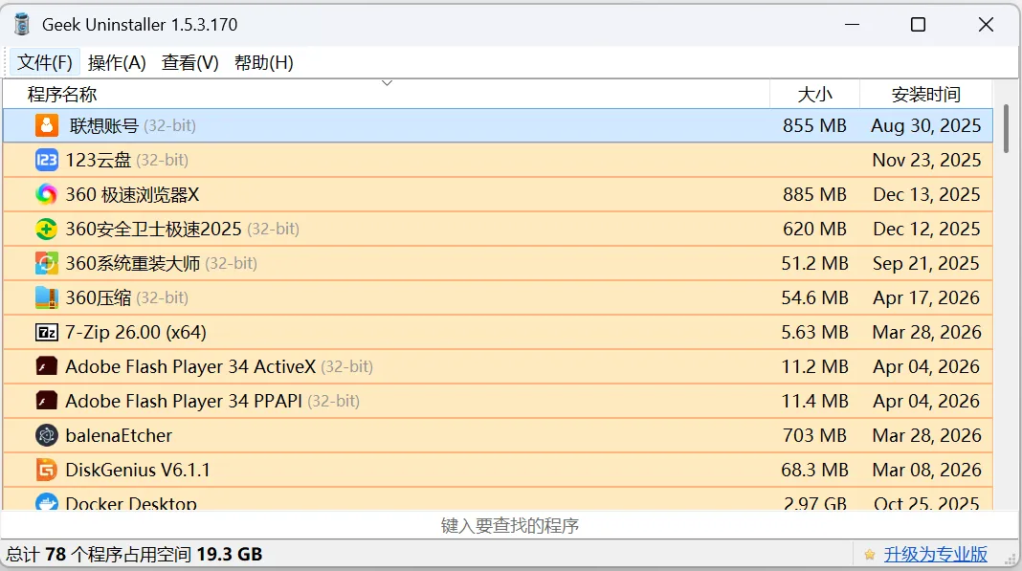This screenshot has width=1022, height=571.
Task: Click the Nov 23, 2025 install date
Action: pos(926,160)
